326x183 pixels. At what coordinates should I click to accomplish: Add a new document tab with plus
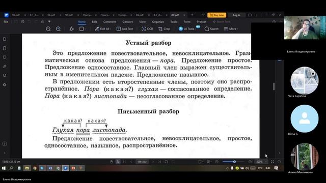pos(192,15)
